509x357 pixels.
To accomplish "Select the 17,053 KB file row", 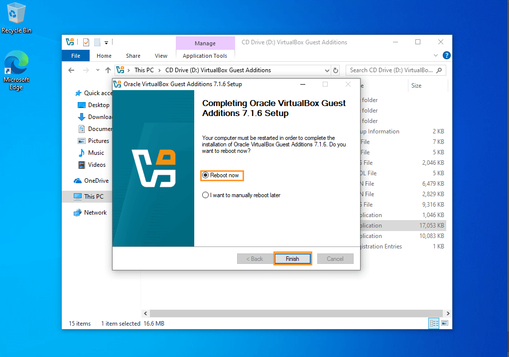I will pos(403,226).
